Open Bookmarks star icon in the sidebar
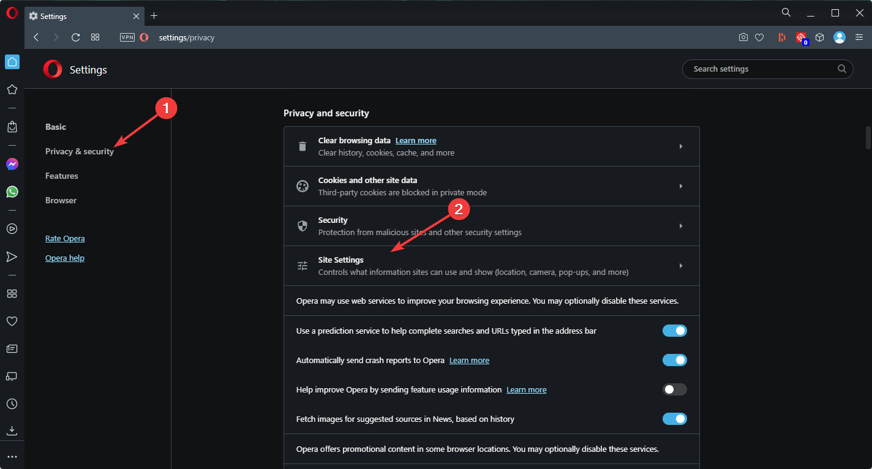872x469 pixels. [12, 89]
